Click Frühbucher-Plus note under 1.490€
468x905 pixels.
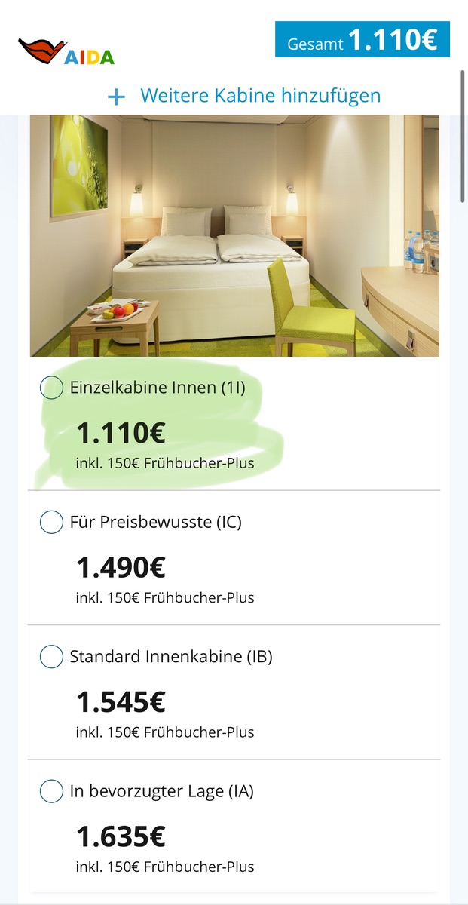point(165,597)
